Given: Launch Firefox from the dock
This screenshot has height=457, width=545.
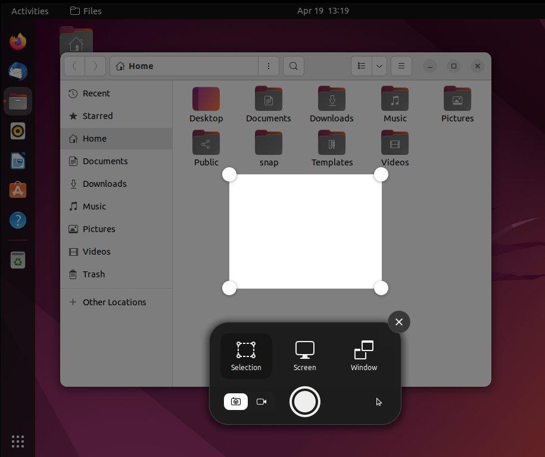Looking at the screenshot, I should click(17, 41).
